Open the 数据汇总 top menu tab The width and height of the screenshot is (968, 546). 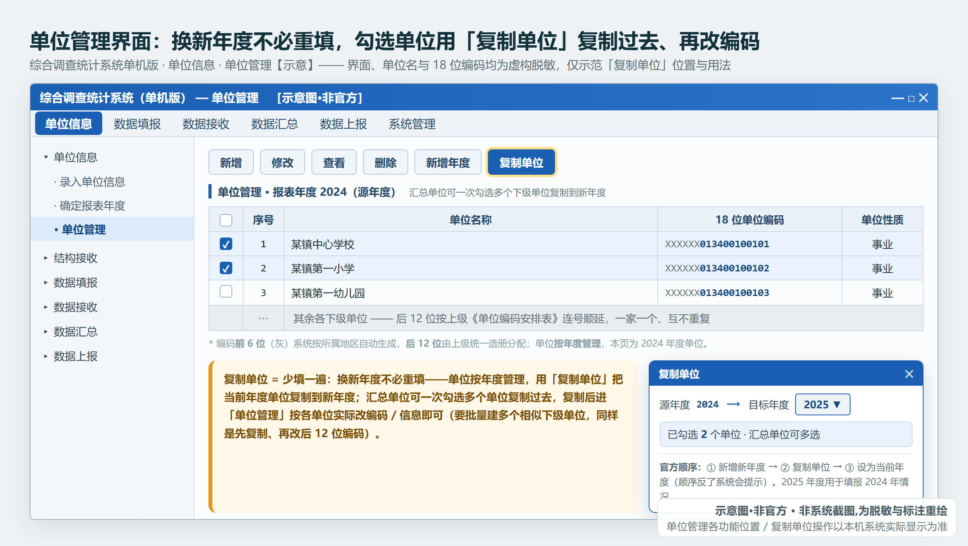(275, 124)
